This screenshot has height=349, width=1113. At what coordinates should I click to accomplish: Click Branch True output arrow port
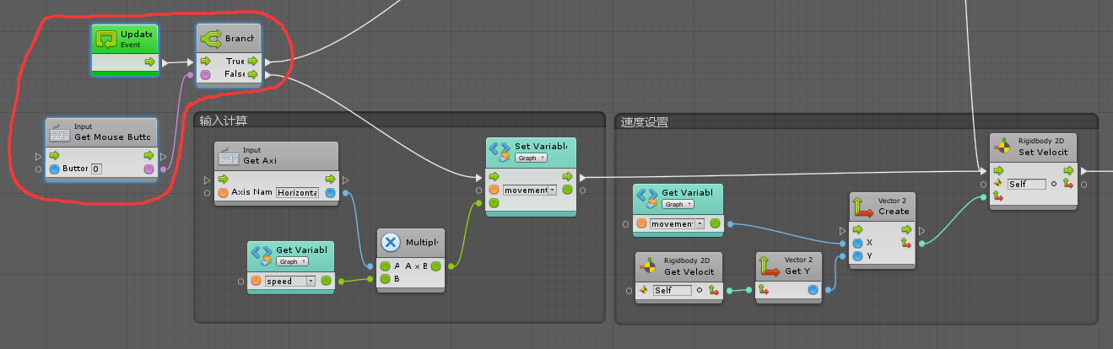(x=252, y=62)
